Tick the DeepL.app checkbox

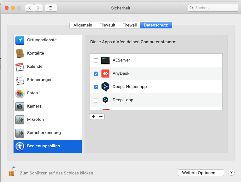96,100
